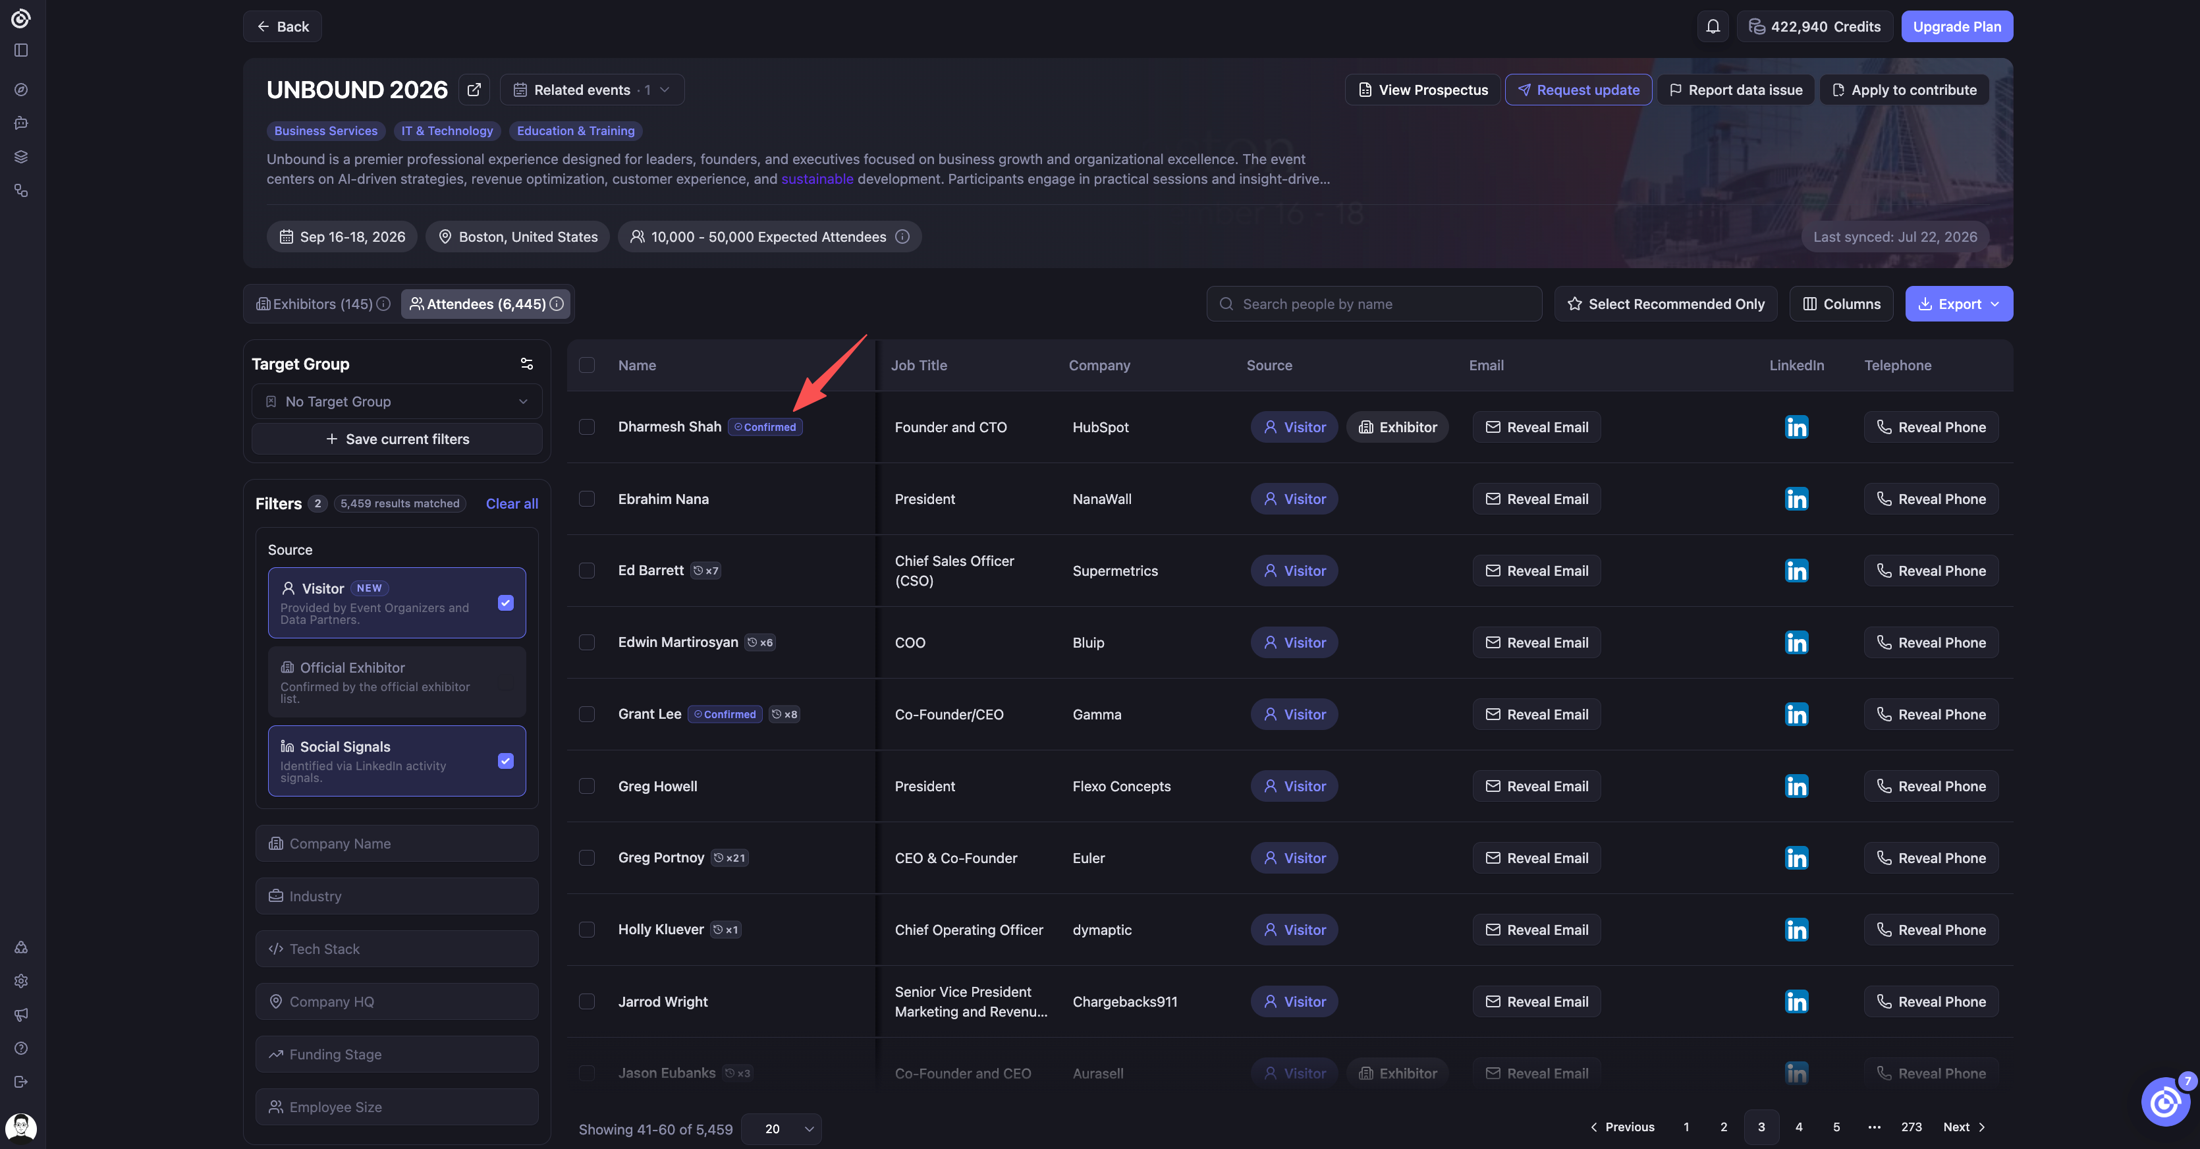Viewport: 2200px width, 1149px height.
Task: Expand the Employee Size filter
Action: pyautogui.click(x=397, y=1107)
